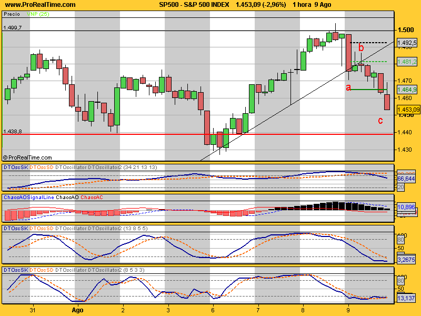421x316 pixels.
Task: Click the 66,644 oscillator value tag
Action: point(406,179)
